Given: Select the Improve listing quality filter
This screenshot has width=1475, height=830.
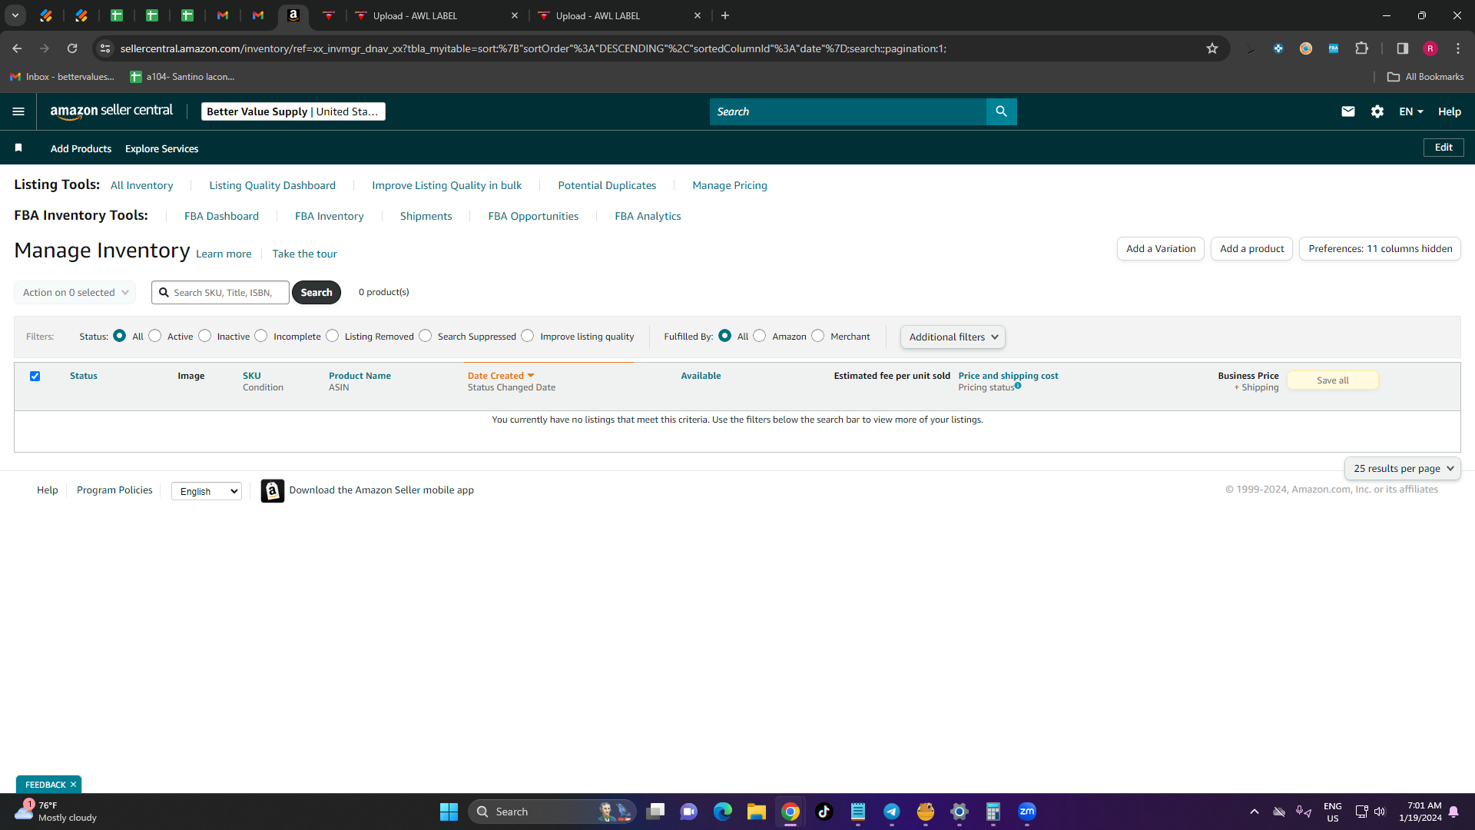Looking at the screenshot, I should click(528, 336).
